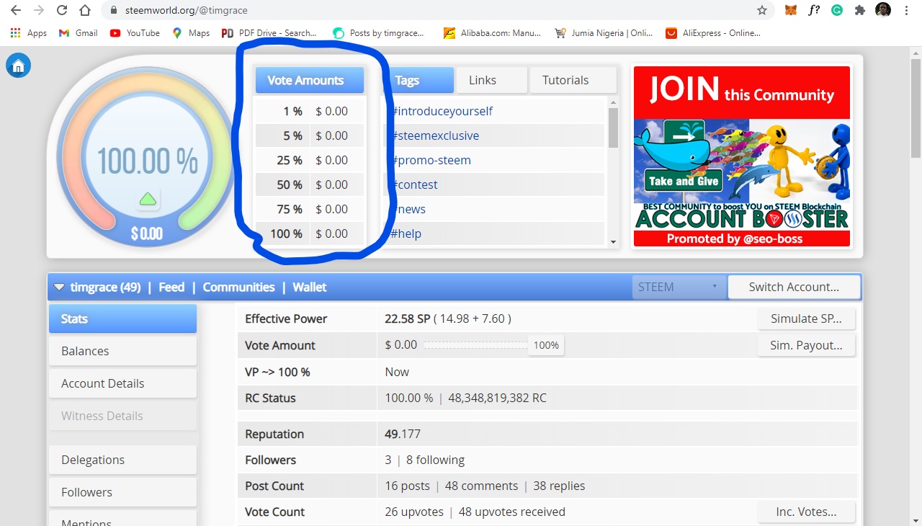Open the Communities link in account bar
This screenshot has height=526, width=922.
point(238,287)
